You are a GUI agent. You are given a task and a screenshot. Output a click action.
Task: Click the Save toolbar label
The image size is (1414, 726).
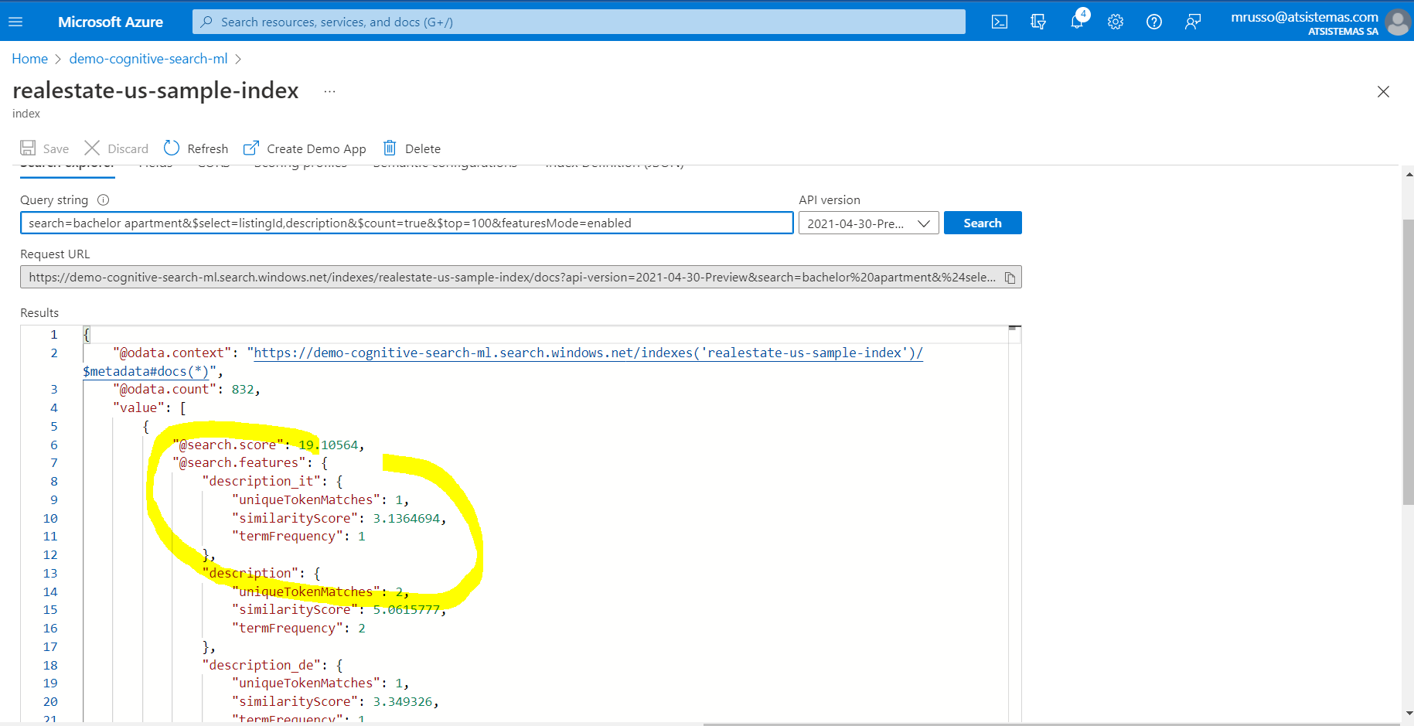tap(56, 148)
